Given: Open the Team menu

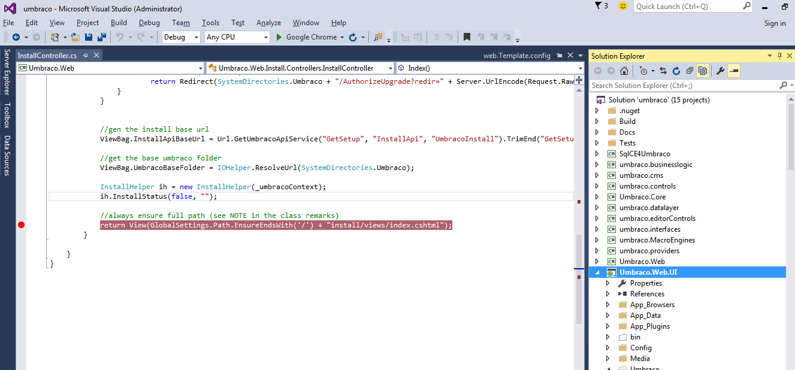Looking at the screenshot, I should (x=181, y=23).
